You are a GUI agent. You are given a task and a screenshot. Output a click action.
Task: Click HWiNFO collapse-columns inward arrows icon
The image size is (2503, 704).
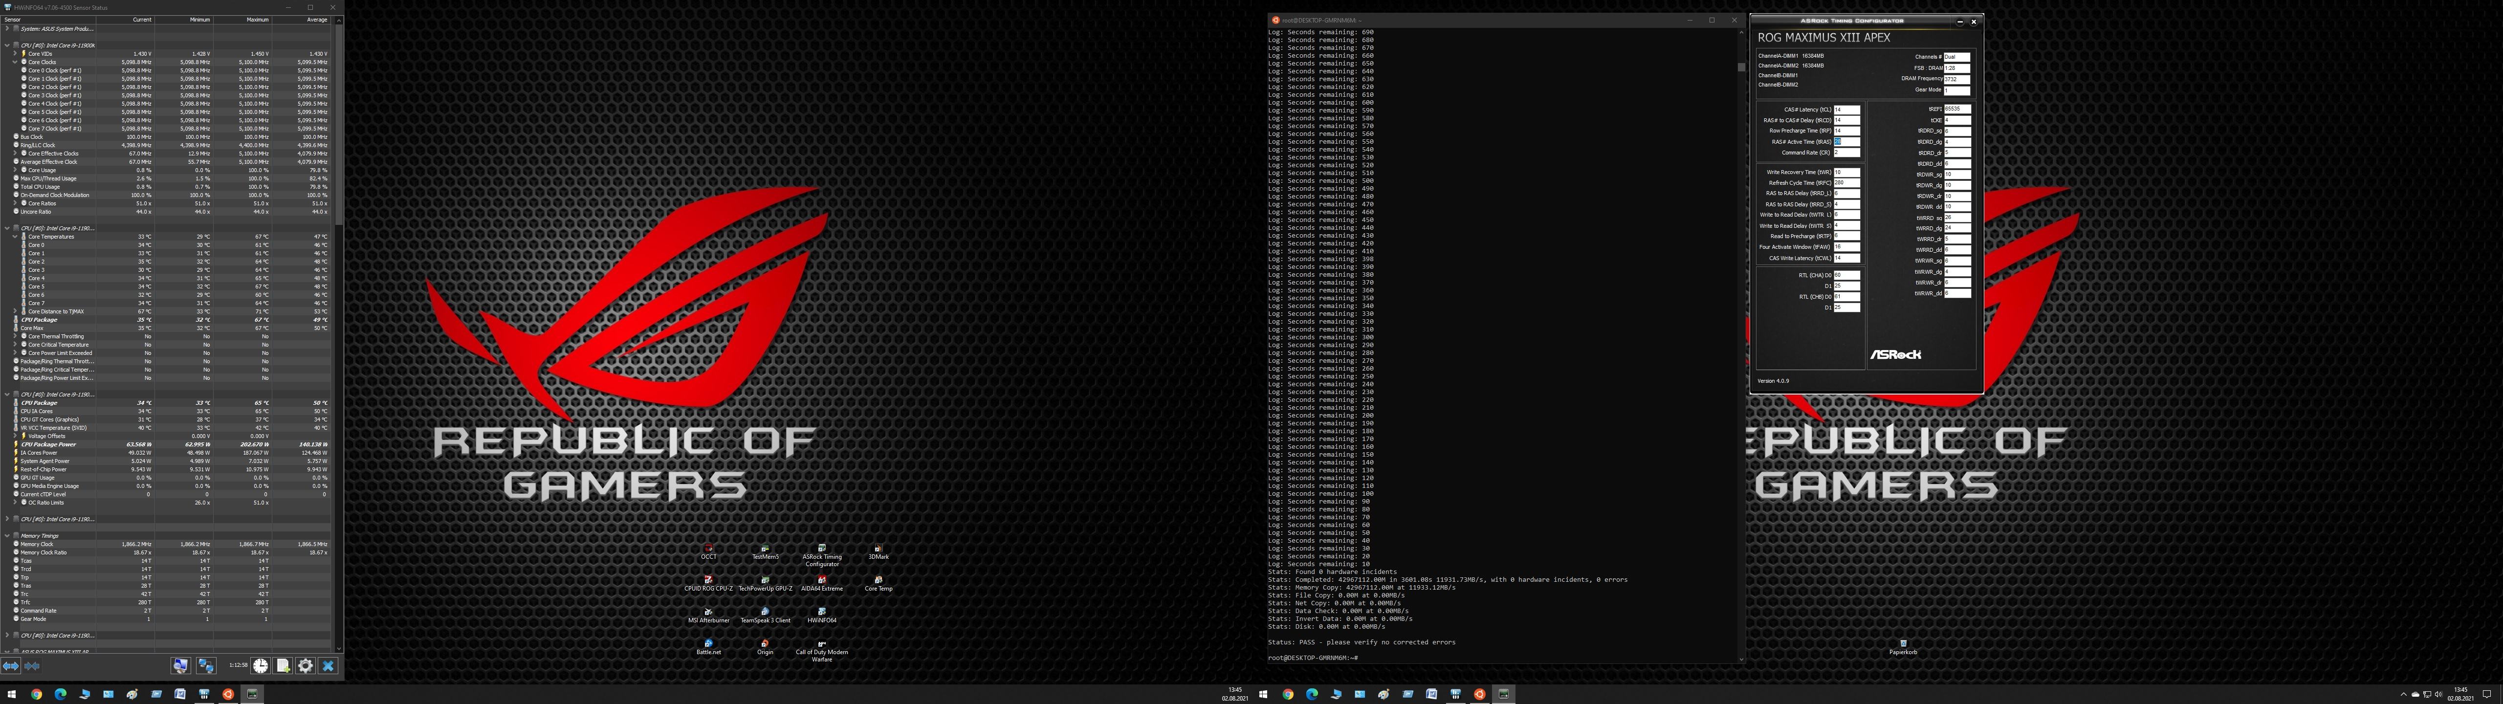tap(32, 666)
